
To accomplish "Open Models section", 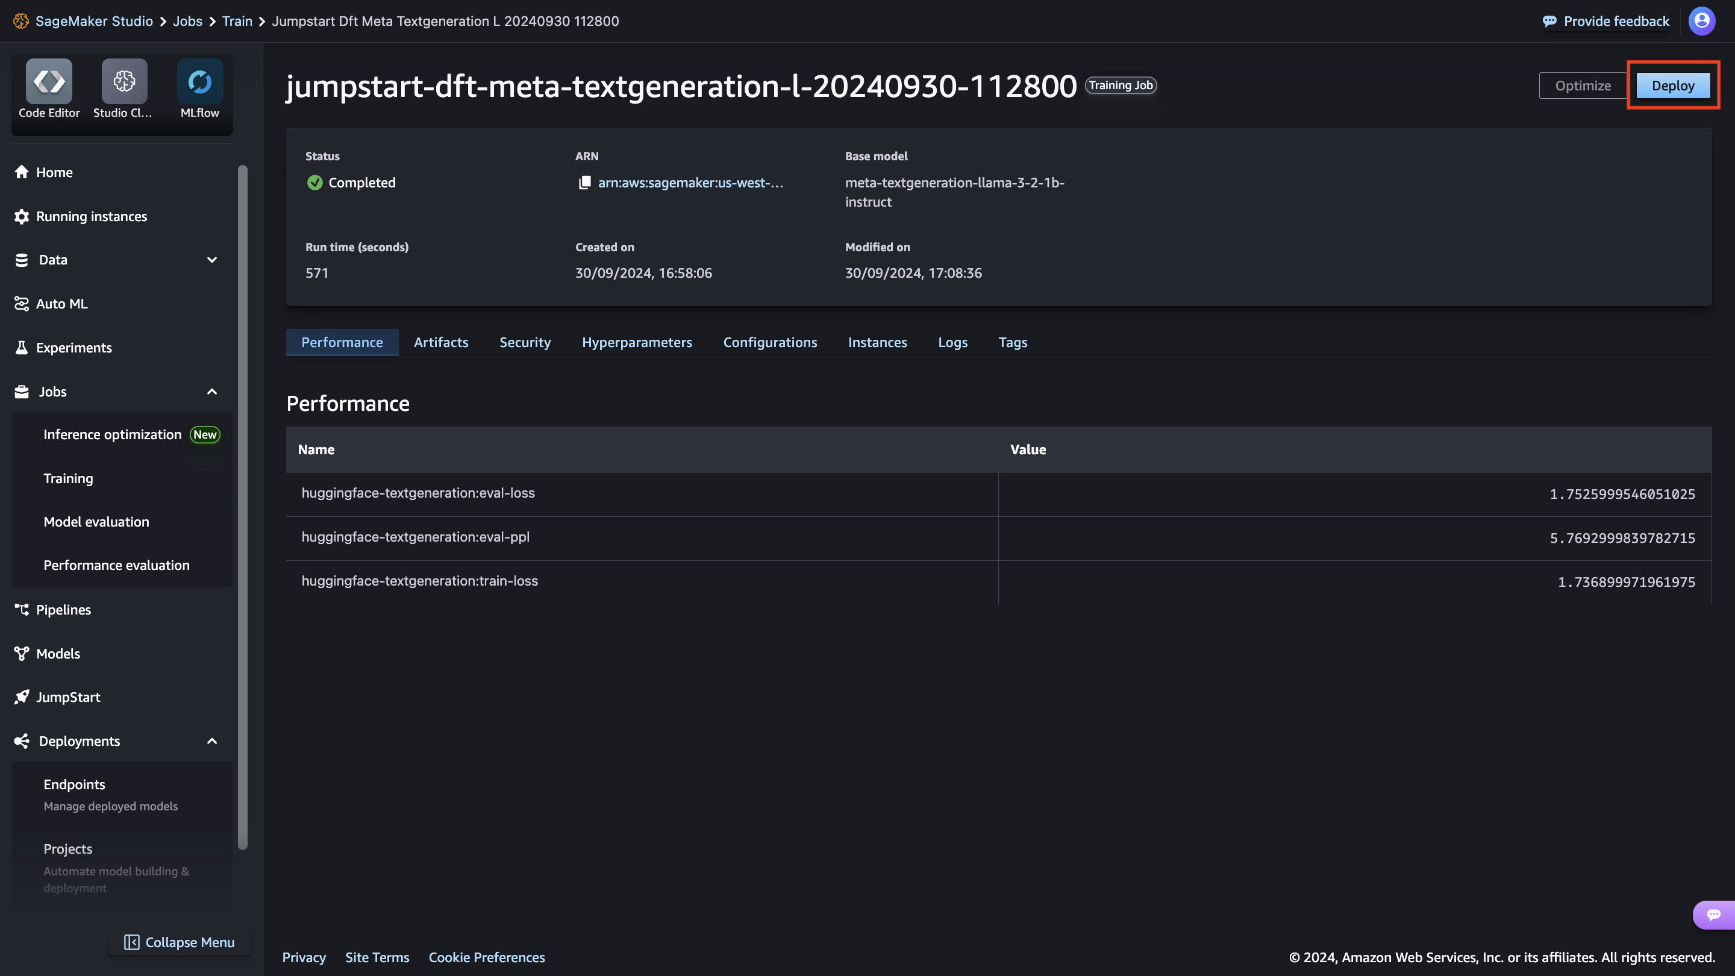I will pos(58,653).
